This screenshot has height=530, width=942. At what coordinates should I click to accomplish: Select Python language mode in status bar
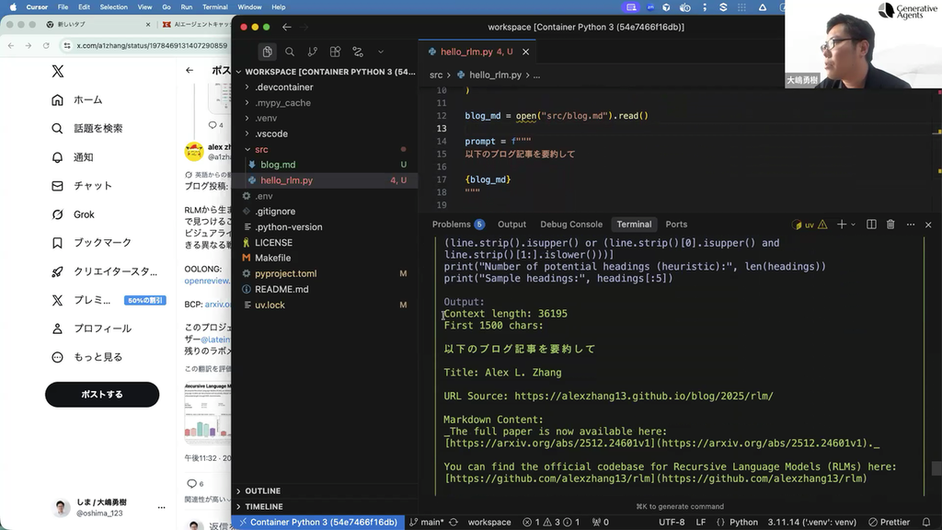point(743,523)
